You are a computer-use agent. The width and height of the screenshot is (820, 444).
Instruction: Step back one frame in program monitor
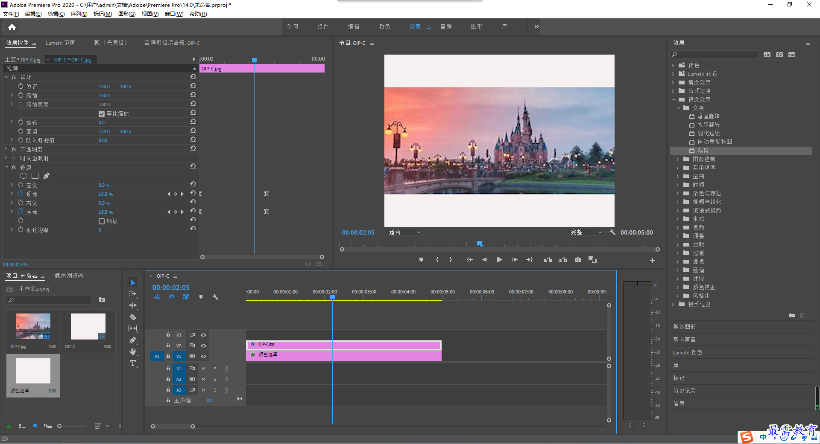click(x=485, y=260)
